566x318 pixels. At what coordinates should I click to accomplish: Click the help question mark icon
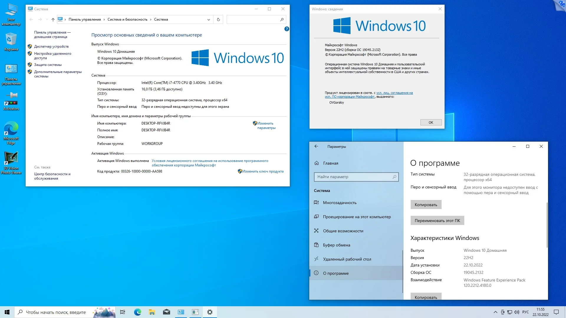(x=287, y=29)
